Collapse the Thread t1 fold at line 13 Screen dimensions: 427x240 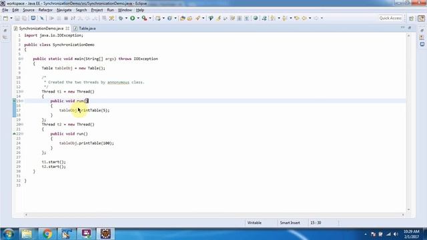point(22,92)
